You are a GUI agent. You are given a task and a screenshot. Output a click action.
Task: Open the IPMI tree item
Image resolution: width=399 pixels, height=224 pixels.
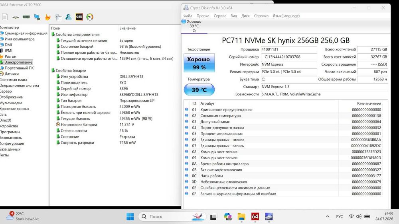(x=8, y=51)
